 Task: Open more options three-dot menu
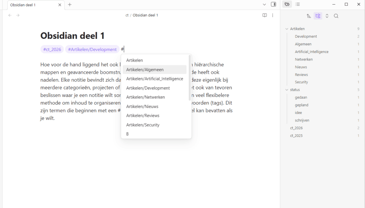273,15
